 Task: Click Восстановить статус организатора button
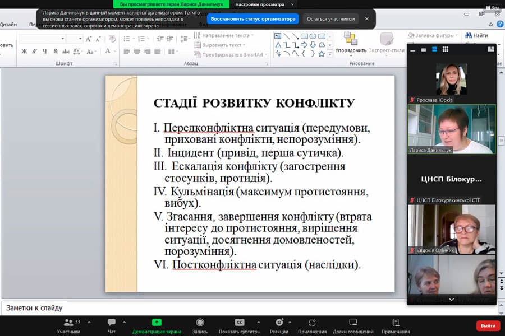[253, 18]
